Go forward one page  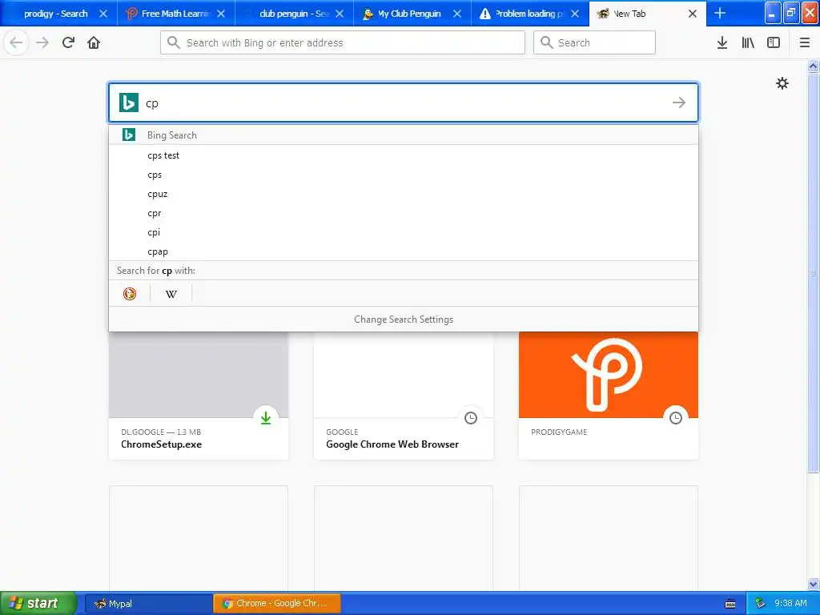[x=42, y=42]
